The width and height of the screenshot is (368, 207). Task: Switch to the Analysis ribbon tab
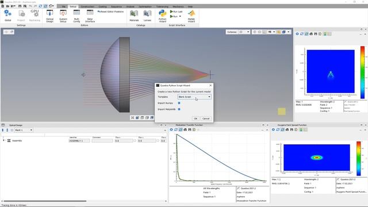(x=131, y=6)
